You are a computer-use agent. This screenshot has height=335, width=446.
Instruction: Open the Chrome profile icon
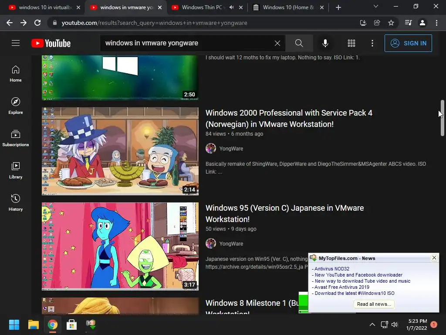click(422, 23)
